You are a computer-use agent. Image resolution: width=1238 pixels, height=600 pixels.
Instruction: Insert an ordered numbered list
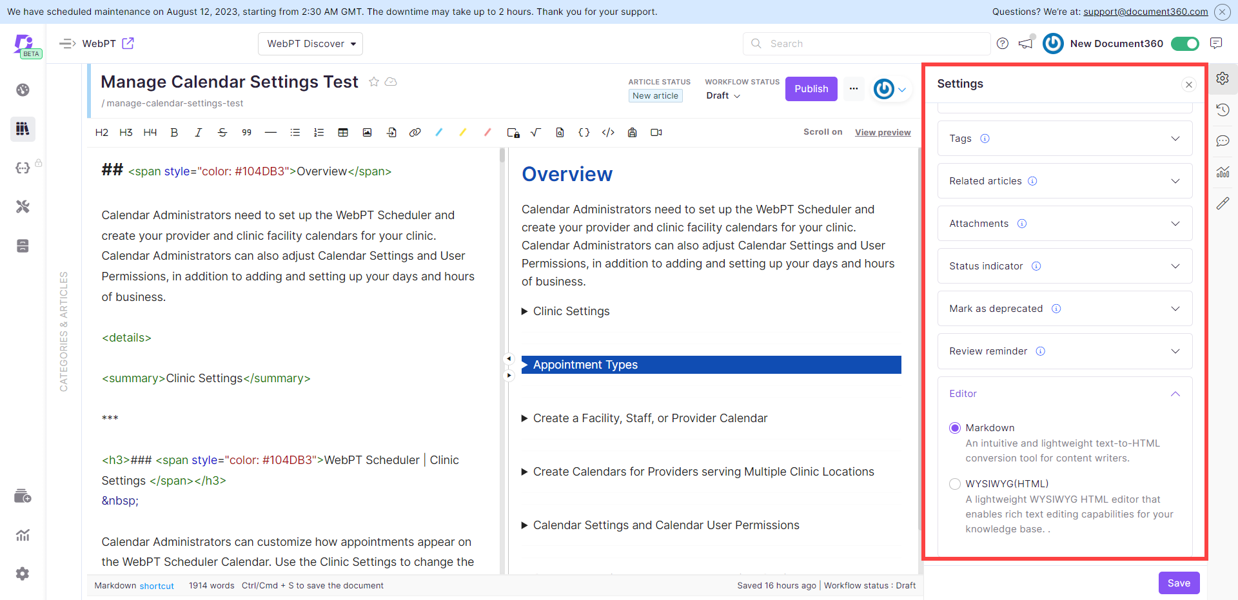point(319,133)
